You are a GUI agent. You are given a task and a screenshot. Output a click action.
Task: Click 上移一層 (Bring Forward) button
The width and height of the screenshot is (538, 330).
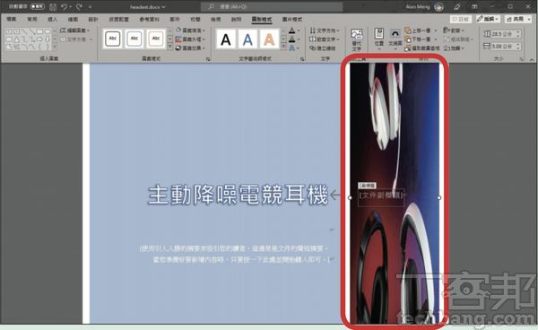coord(417,30)
